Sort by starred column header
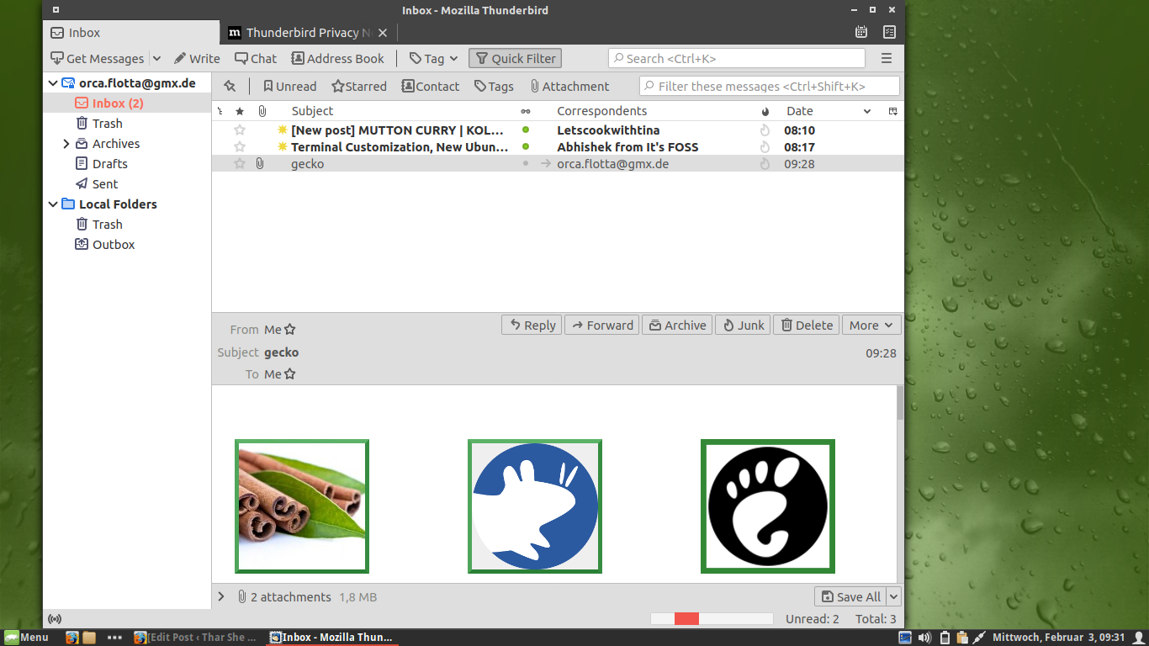The image size is (1149, 646). coord(240,111)
